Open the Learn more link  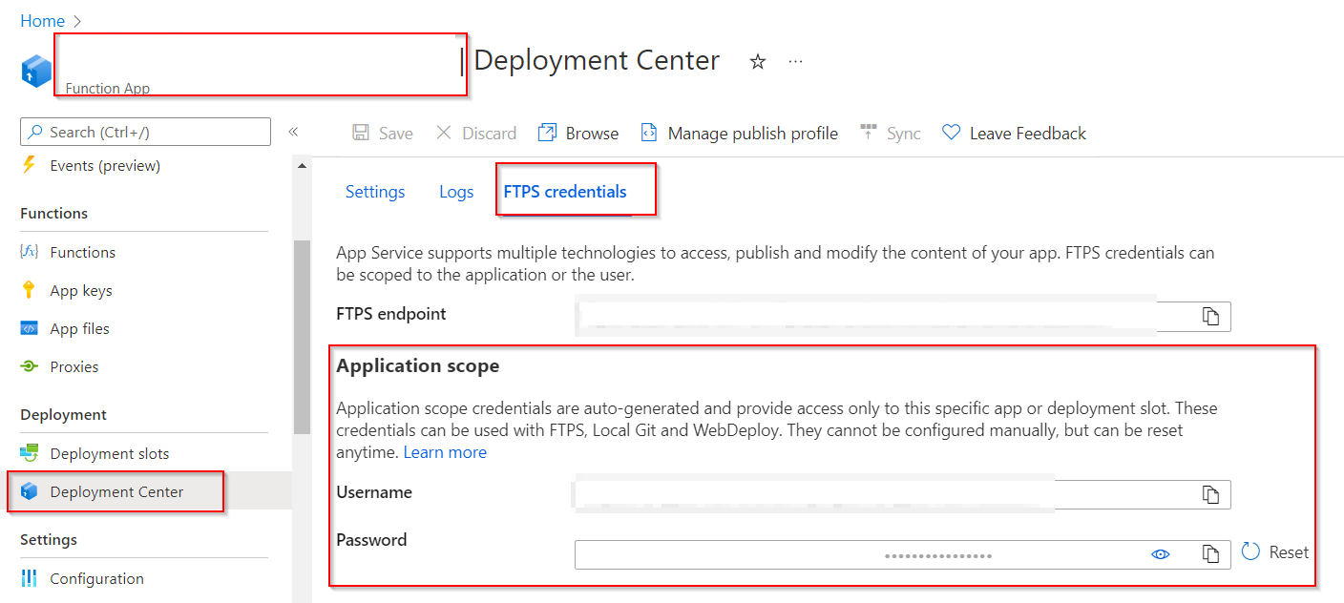[x=445, y=452]
